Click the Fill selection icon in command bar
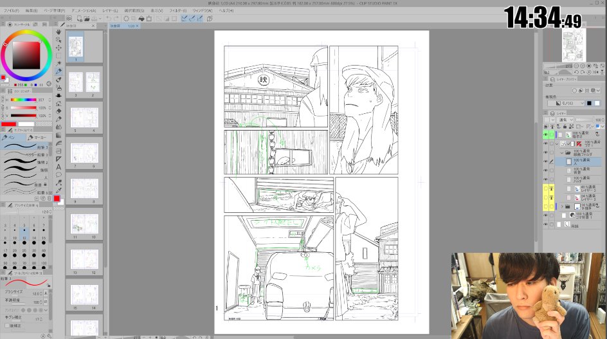 pos(141,18)
